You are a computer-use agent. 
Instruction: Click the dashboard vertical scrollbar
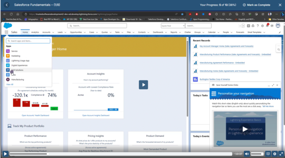tap(187, 78)
